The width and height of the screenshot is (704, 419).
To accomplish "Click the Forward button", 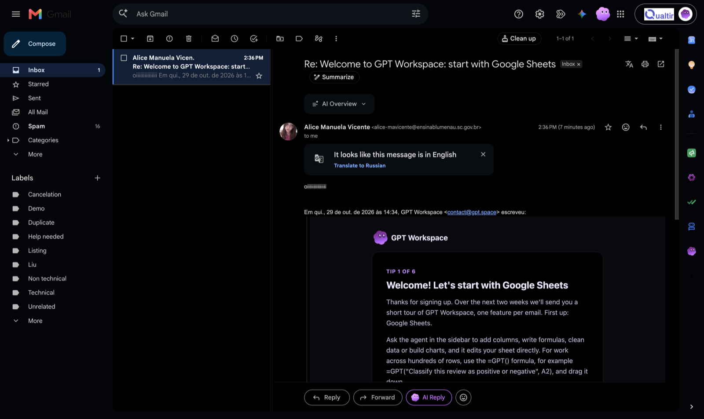I will coord(378,397).
